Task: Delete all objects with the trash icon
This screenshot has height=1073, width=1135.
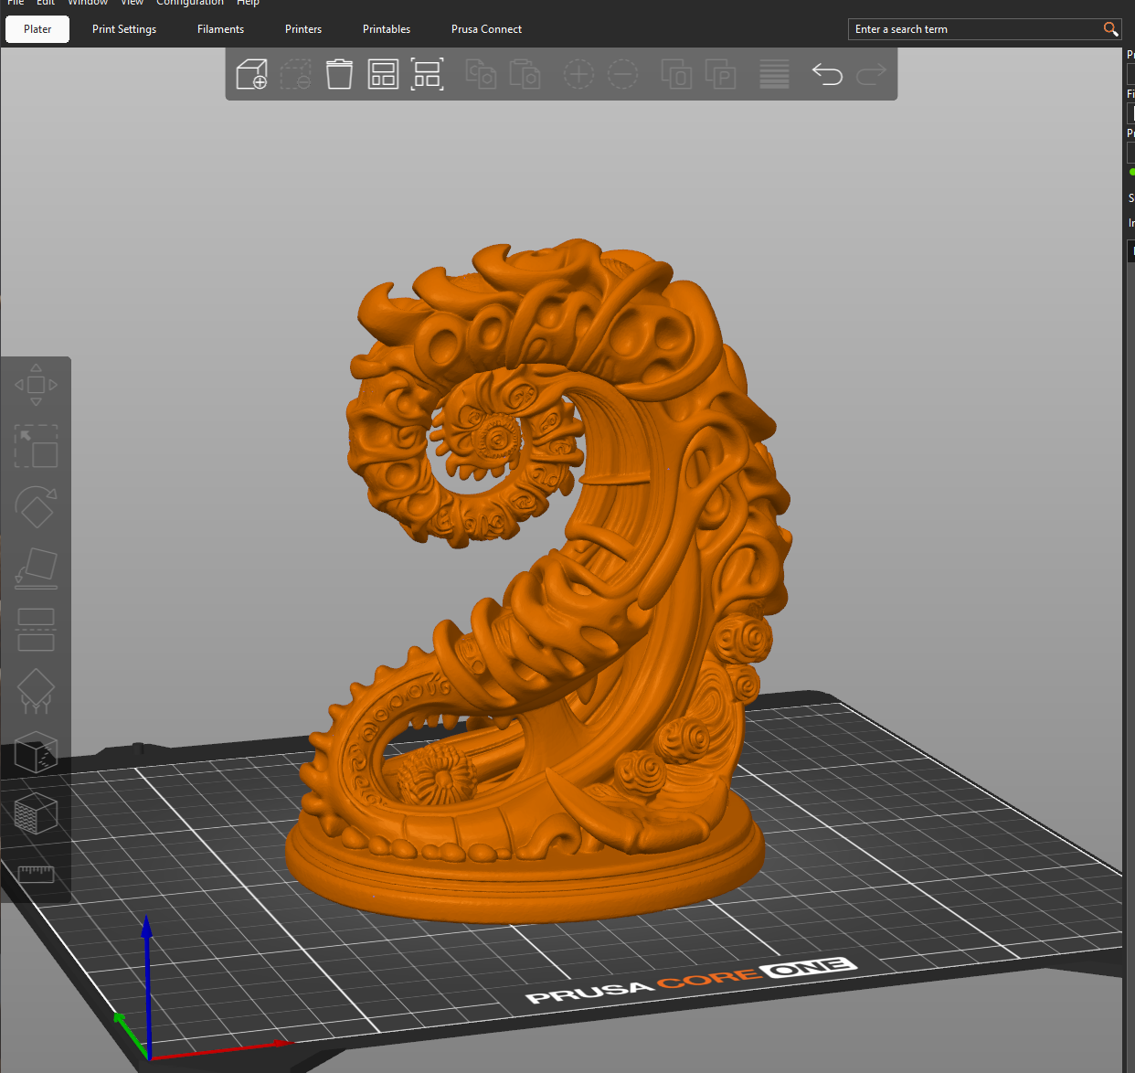Action: pyautogui.click(x=339, y=74)
